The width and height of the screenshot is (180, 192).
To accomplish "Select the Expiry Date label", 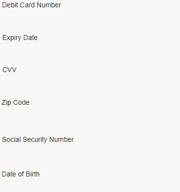I will (x=20, y=38).
